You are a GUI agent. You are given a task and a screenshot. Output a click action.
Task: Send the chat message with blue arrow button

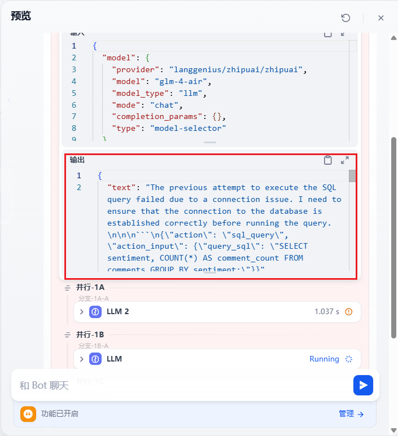pos(363,385)
